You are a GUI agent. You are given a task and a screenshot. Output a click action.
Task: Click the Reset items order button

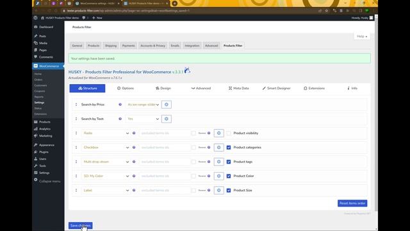pos(352,203)
